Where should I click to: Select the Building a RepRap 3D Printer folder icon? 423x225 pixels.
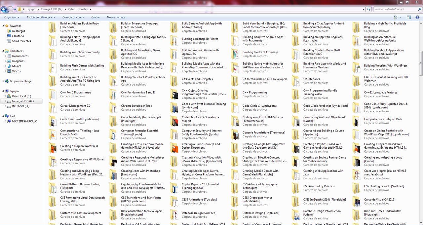tap(174, 41)
